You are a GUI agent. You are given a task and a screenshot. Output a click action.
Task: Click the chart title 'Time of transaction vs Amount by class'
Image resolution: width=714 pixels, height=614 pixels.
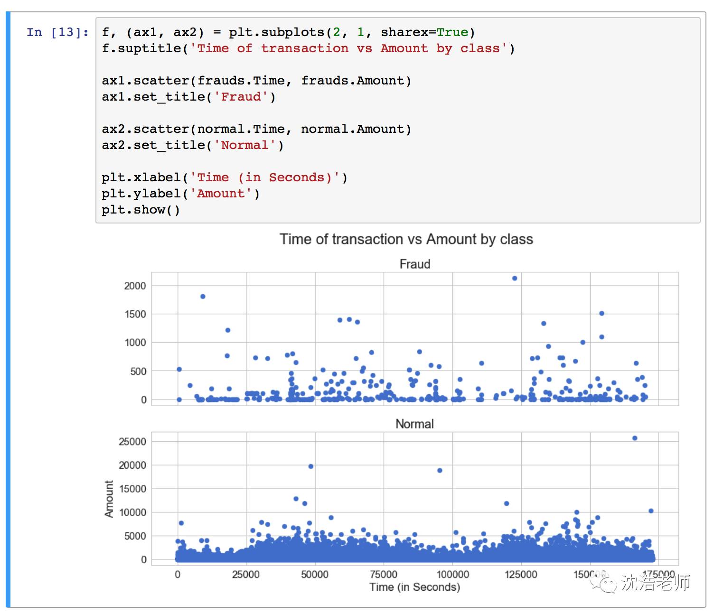[x=406, y=239]
